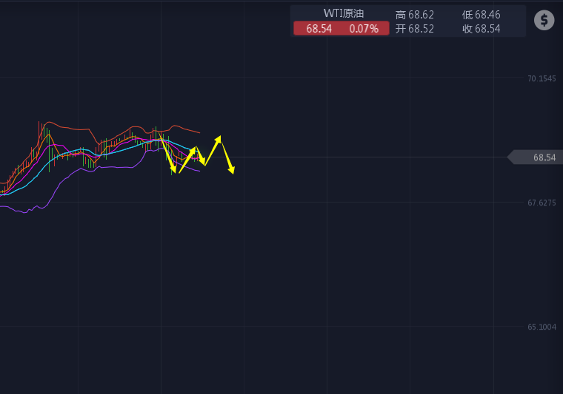Click the 68.54 current price axis marker
Viewport: 563px width, 394px height.
click(x=536, y=157)
